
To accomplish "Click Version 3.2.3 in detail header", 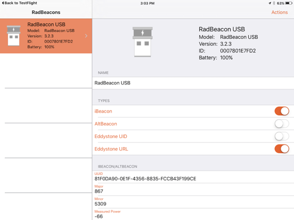I will coord(215,44).
